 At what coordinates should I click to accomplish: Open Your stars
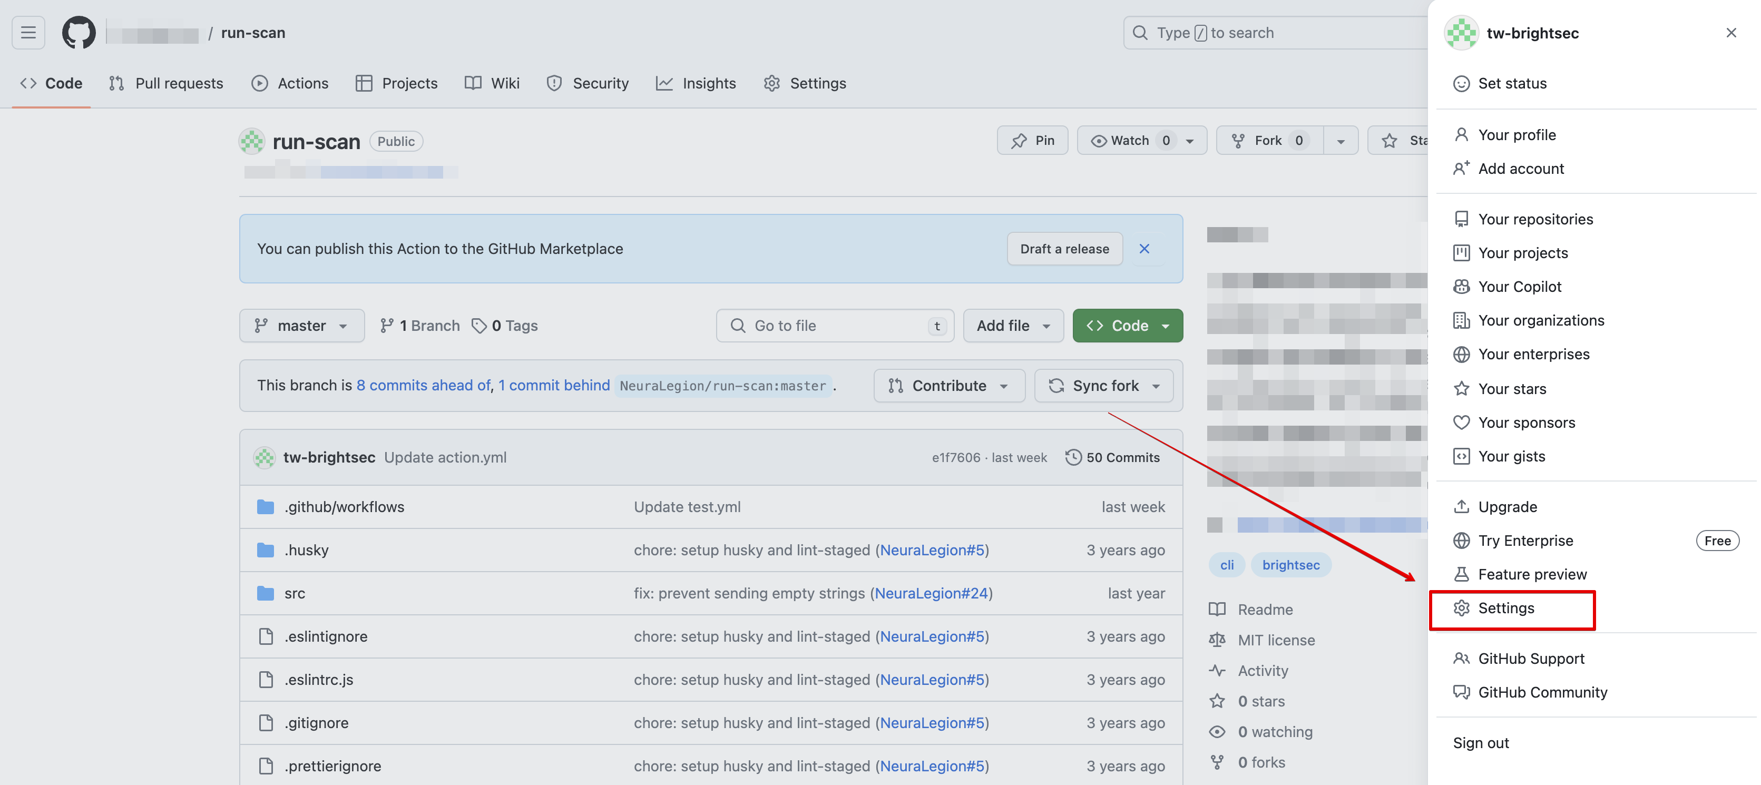tap(1596, 388)
